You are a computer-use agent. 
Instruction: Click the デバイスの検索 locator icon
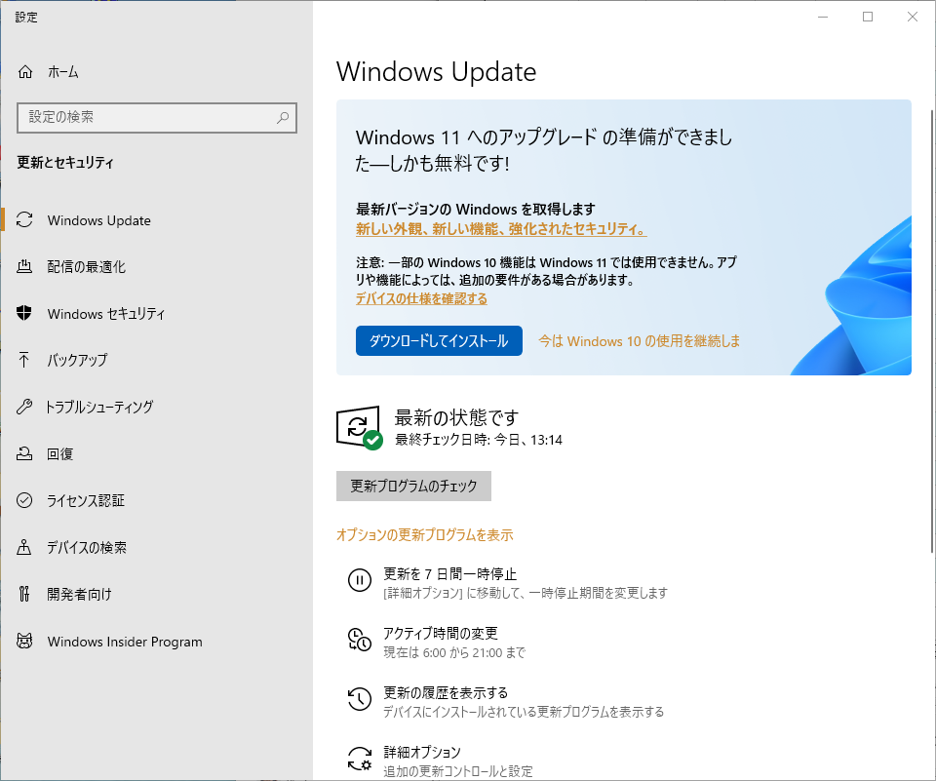point(23,547)
